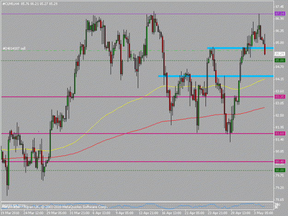The image size is (288, 216).
Task: Click the 83.60 axis price value
Action: [280, 91]
